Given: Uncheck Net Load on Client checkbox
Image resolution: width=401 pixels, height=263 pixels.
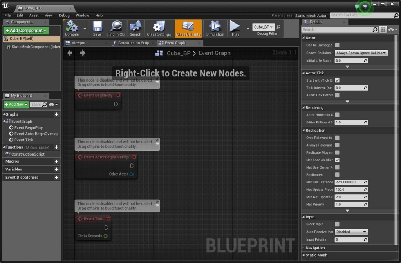Looking at the screenshot, I should click(337, 160).
